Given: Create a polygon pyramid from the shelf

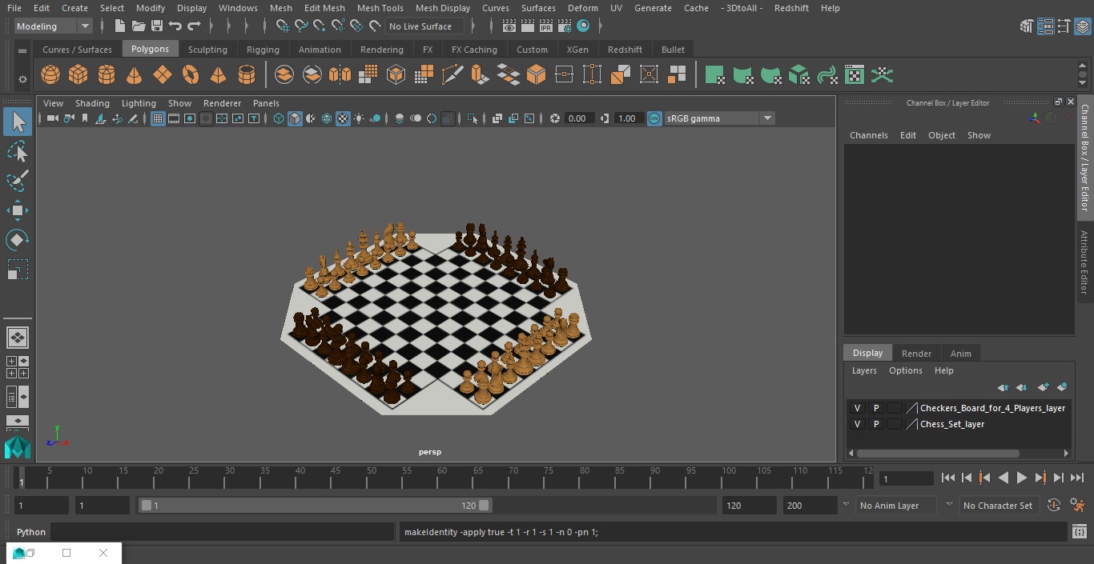Looking at the screenshot, I should click(218, 75).
